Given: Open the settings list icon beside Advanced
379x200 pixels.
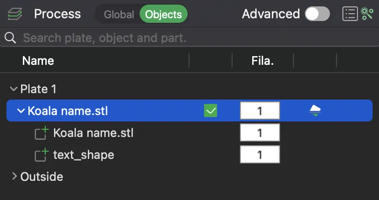Looking at the screenshot, I should [x=350, y=14].
